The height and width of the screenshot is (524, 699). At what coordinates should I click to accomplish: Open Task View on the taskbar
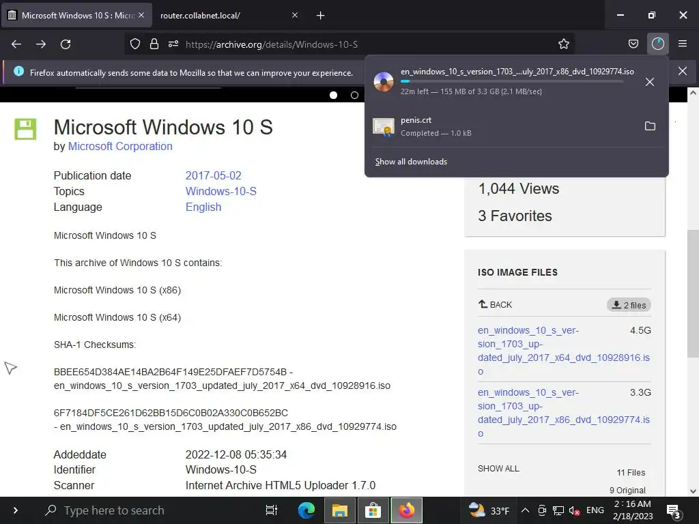[272, 510]
